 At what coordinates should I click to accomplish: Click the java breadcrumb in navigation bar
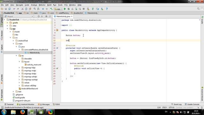43,13
